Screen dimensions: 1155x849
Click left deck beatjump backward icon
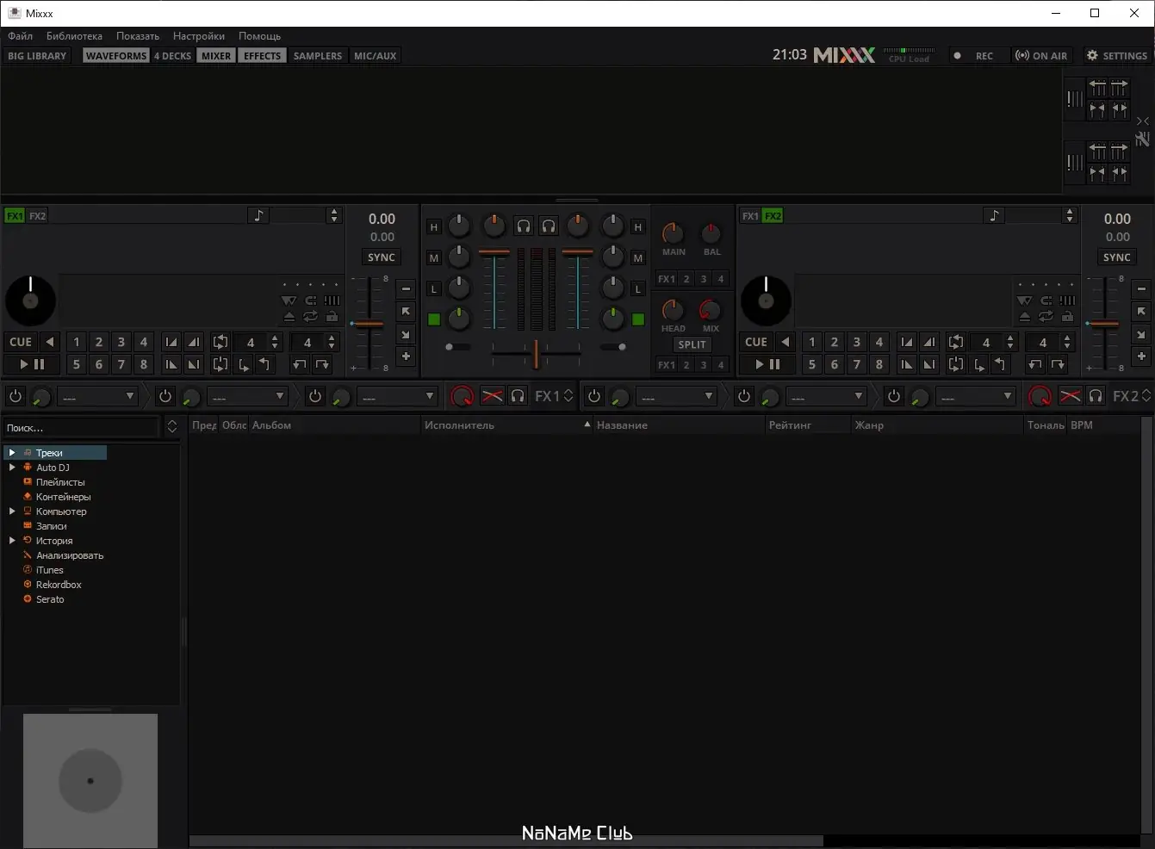click(x=299, y=364)
